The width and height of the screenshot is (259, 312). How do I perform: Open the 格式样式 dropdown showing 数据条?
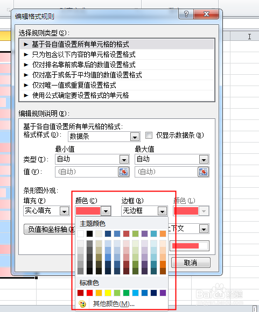point(104,137)
